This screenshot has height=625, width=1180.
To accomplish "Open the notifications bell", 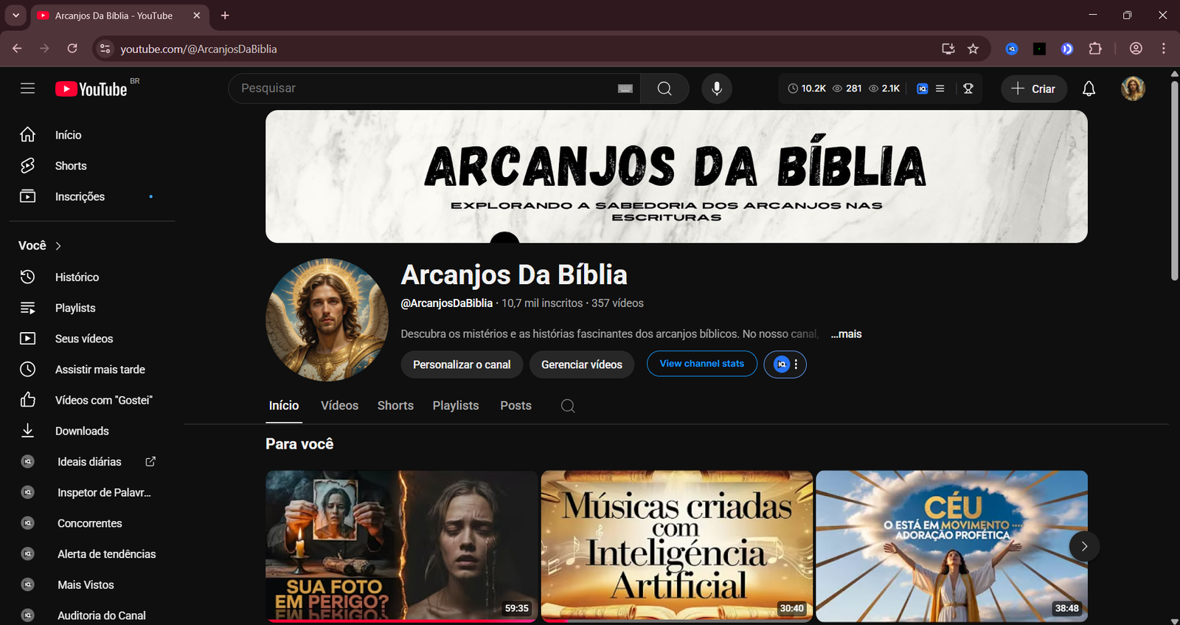I will click(1089, 89).
